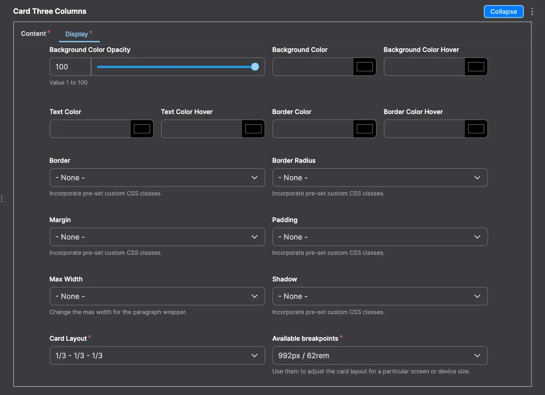Click the Border Color Hover text input
The image size is (545, 395).
tap(424, 129)
